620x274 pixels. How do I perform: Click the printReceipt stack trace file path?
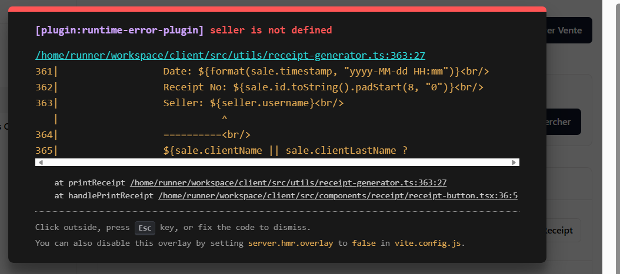point(288,182)
